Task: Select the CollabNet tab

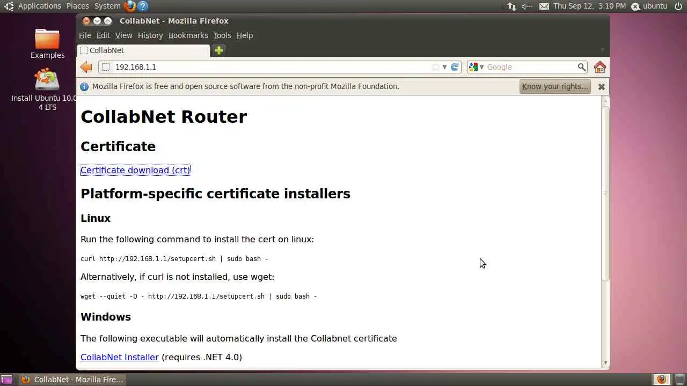Action: (x=144, y=50)
